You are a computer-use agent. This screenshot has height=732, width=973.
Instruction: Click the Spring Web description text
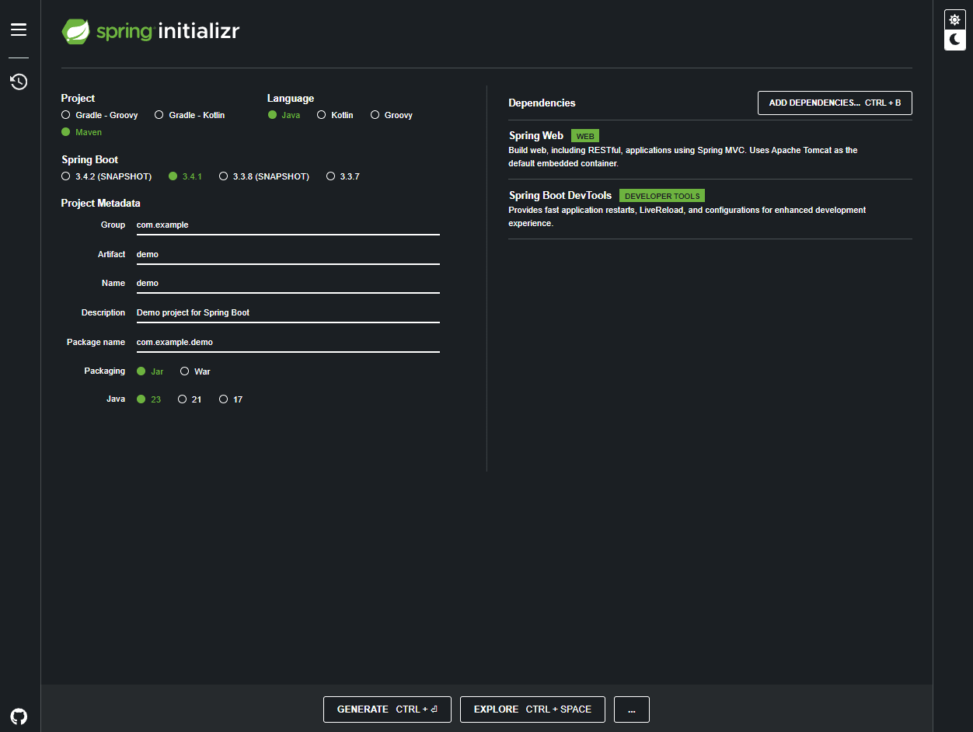683,157
